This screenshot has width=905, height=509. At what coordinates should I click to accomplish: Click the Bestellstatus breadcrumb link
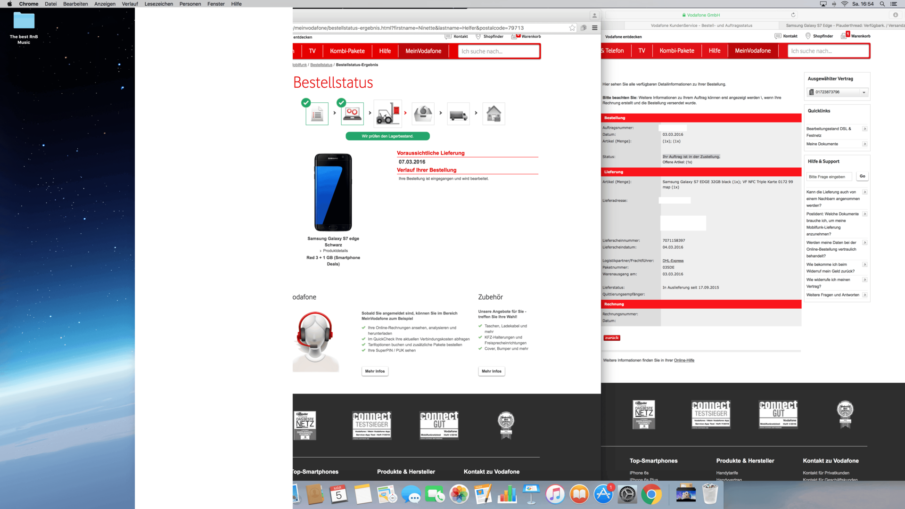click(321, 65)
